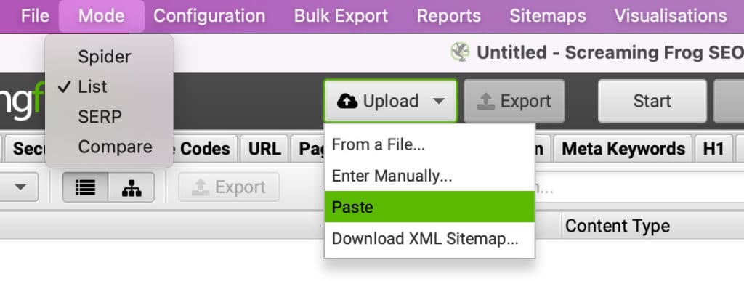
Task: Open the H1 tab
Action: [x=713, y=150]
